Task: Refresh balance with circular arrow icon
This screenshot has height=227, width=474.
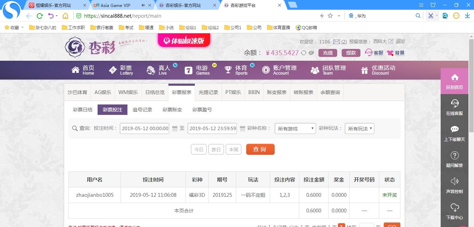Action: (303, 53)
